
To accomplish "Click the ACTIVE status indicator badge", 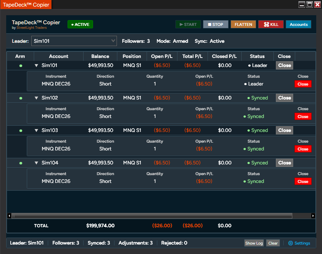I will point(80,24).
